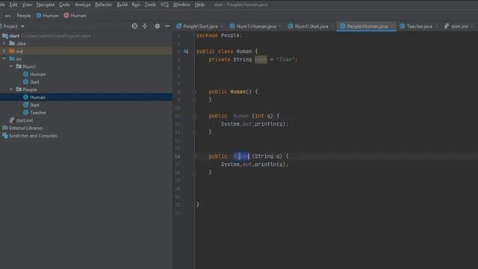
Task: Click the class icon of Teacher in tree
Action: point(26,113)
